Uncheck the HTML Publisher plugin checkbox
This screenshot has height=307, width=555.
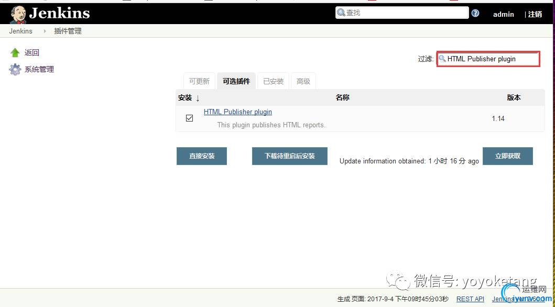(x=189, y=118)
